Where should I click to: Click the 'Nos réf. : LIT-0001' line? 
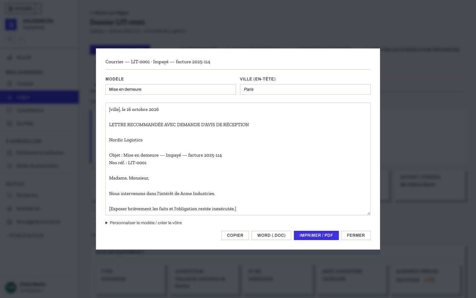128,163
